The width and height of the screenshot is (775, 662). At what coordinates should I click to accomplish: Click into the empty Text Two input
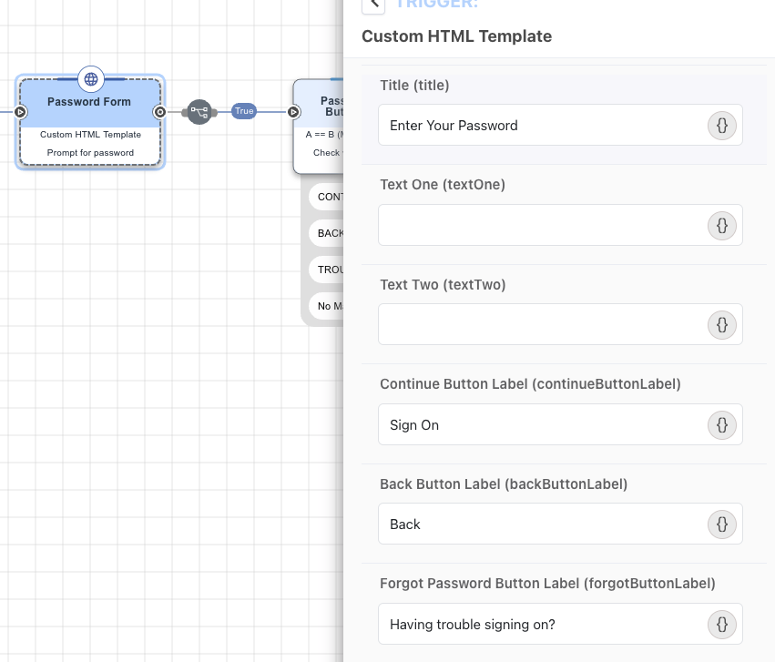542,325
